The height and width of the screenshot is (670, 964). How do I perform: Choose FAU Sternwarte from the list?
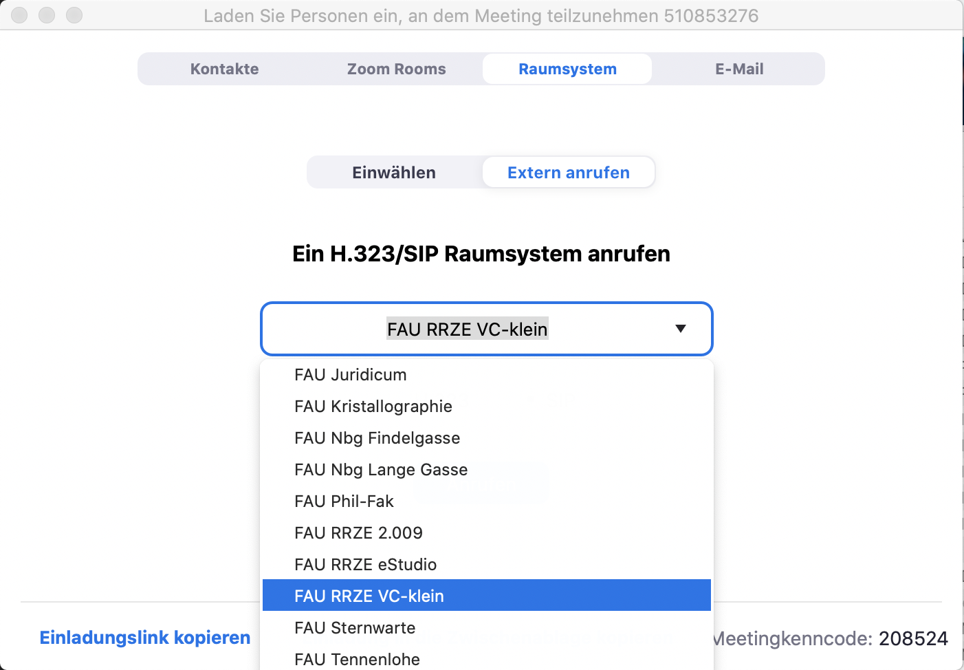[355, 628]
